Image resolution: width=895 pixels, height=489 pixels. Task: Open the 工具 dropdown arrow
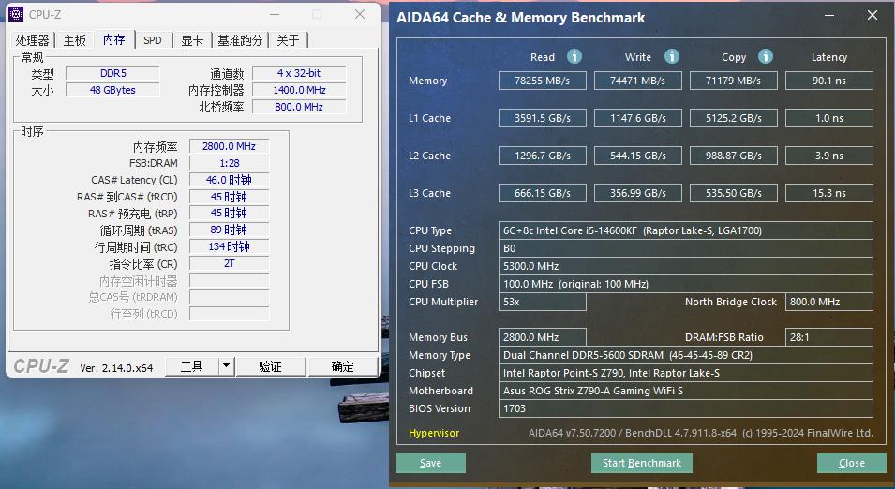[227, 366]
